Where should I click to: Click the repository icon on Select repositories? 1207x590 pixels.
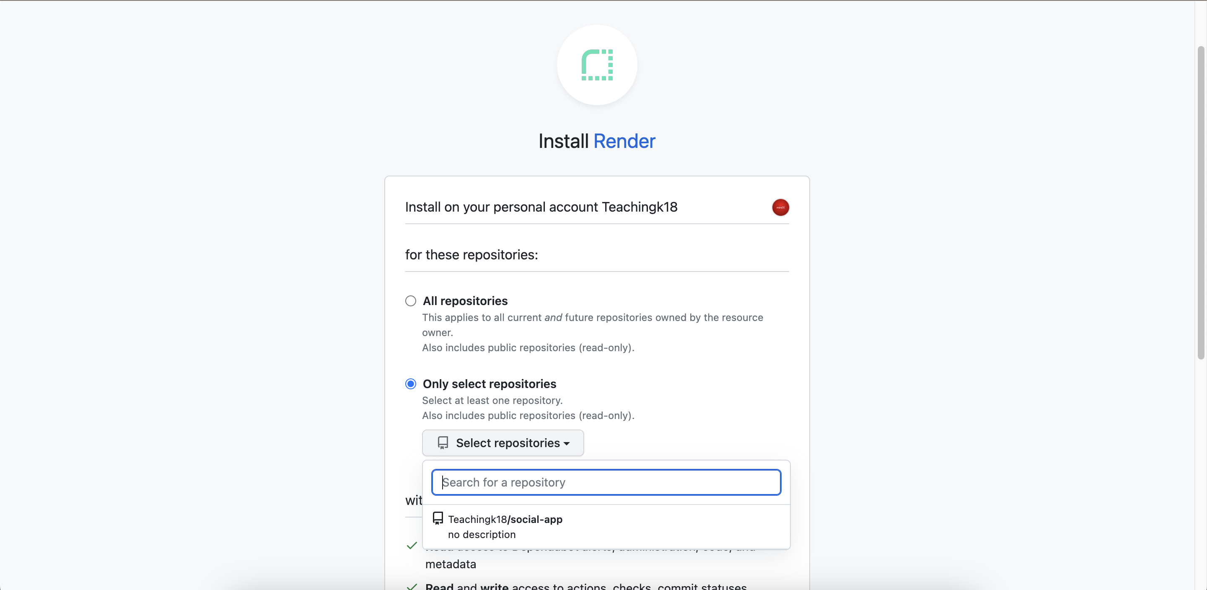pyautogui.click(x=443, y=443)
